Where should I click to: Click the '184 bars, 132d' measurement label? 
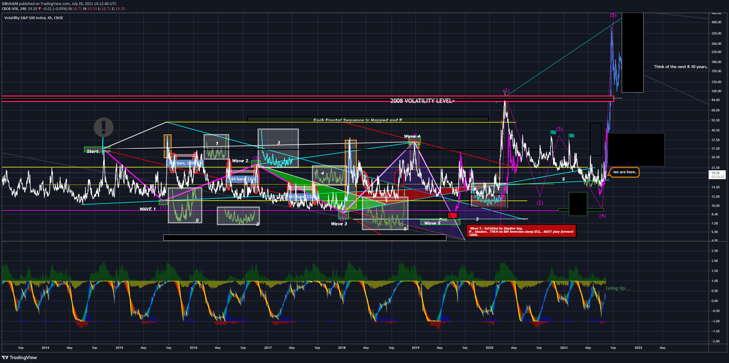(x=243, y=179)
